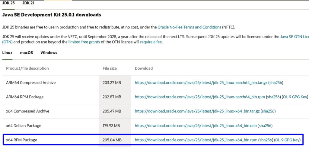Download the ARM64 aarch64 RPM package
Screen dimensions: 309x153
pos(200,97)
